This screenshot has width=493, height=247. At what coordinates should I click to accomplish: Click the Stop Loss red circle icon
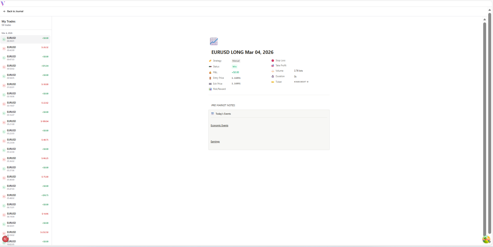tap(273, 60)
